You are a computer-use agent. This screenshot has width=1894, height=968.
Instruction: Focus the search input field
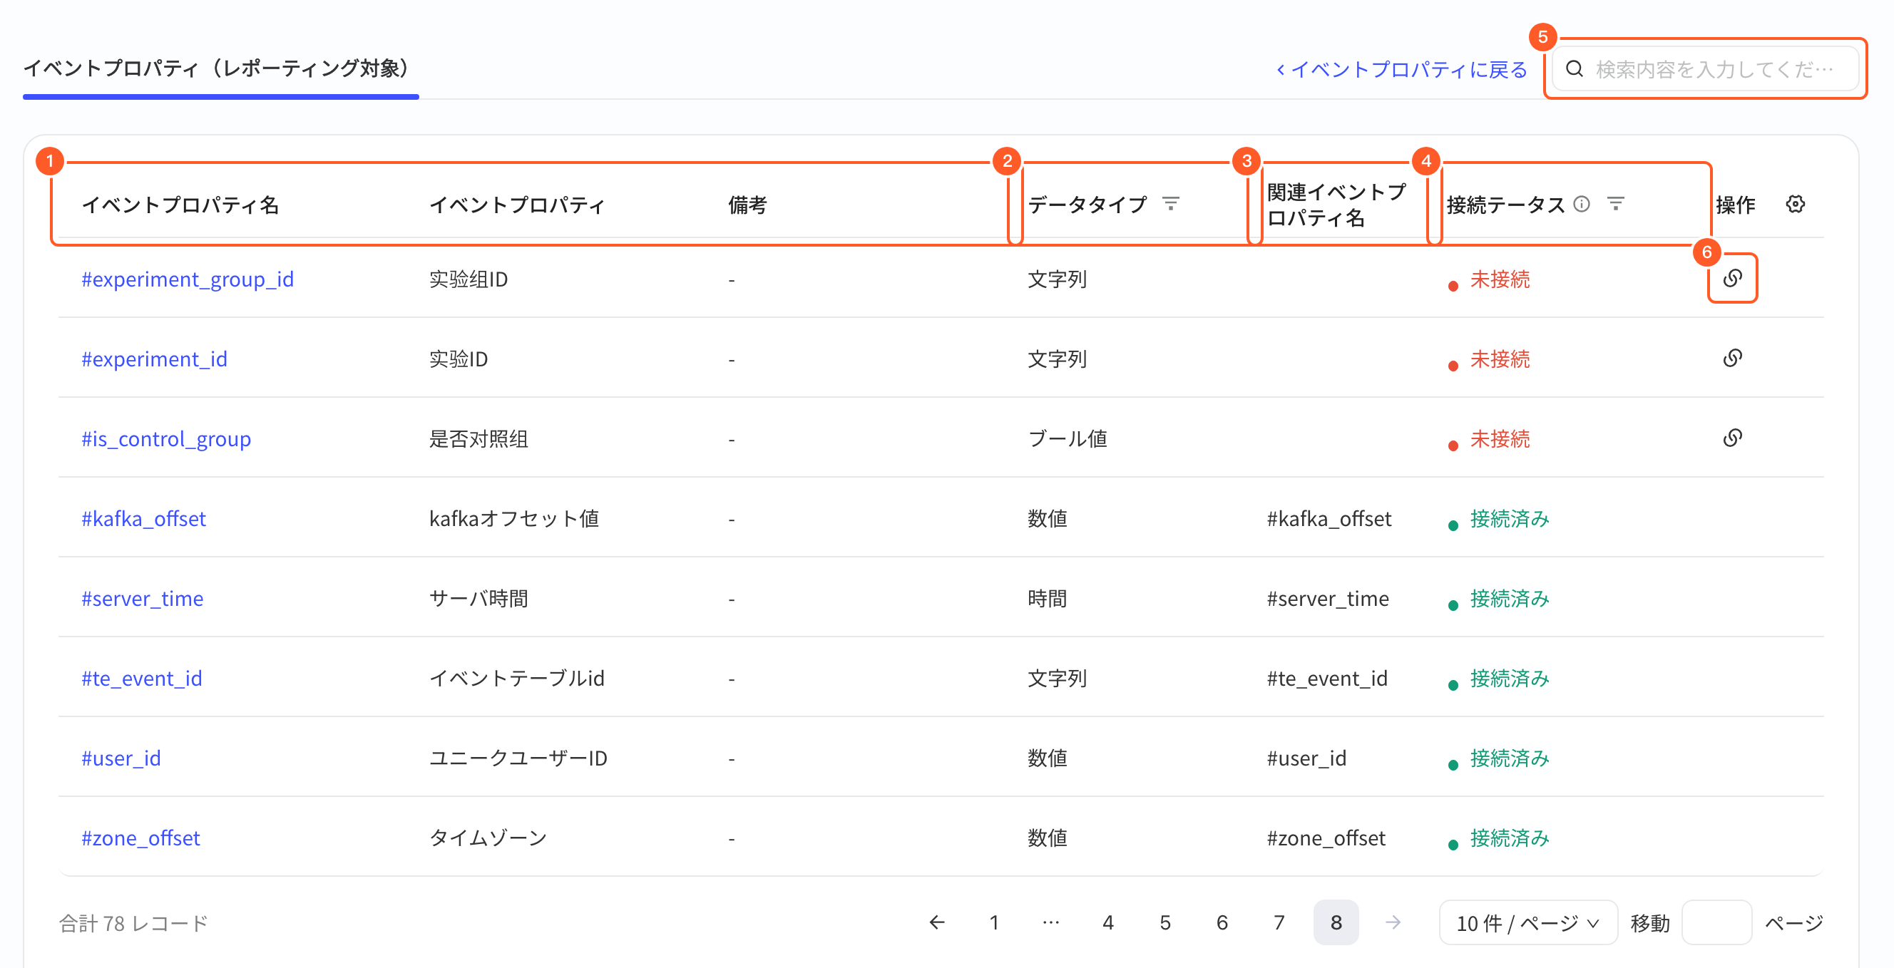tap(1705, 69)
